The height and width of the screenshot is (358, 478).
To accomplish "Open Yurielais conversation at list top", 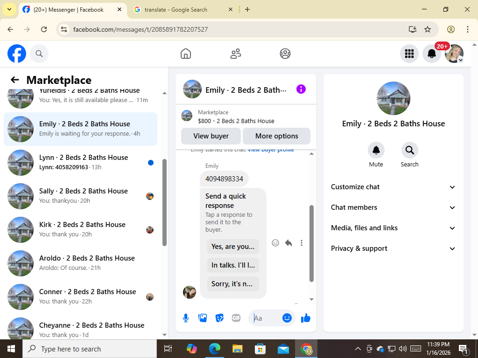I will click(x=80, y=100).
